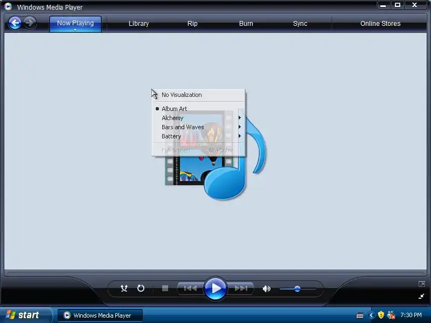Open the Sync tab
The width and height of the screenshot is (431, 323).
(300, 24)
